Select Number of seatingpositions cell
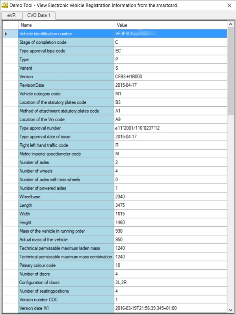236x315 pixels. pyautogui.click(x=66, y=291)
